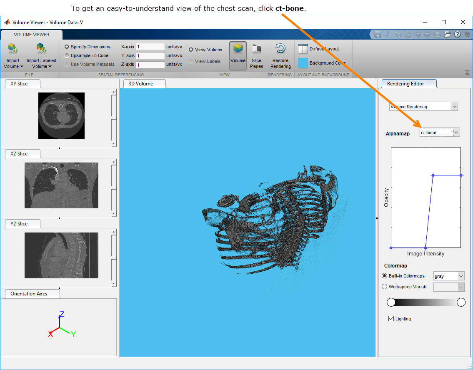Switch to the XZ Slice tab
The width and height of the screenshot is (473, 370).
pyautogui.click(x=19, y=154)
